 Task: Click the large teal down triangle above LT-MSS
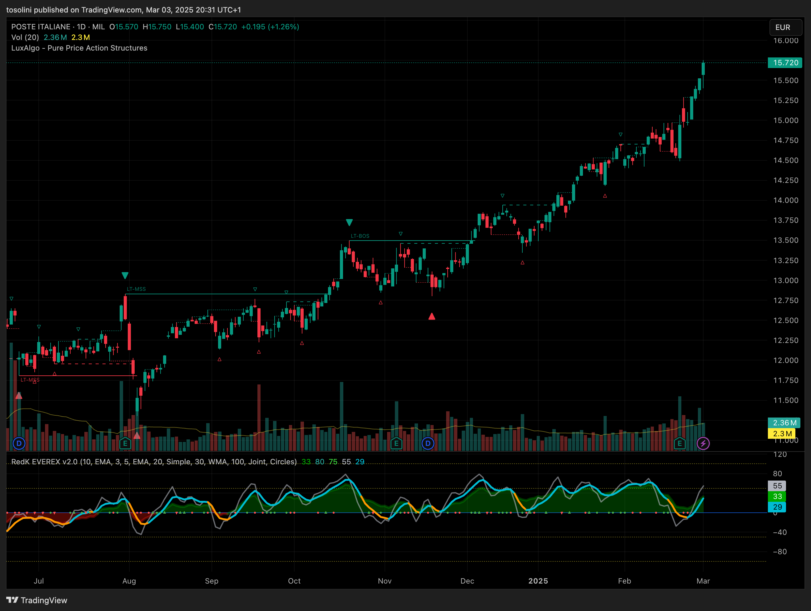[x=125, y=276]
